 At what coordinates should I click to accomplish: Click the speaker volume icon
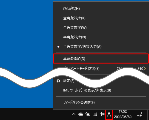point(102,114)
